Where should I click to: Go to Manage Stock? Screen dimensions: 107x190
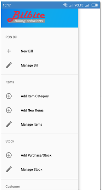[40, 170]
